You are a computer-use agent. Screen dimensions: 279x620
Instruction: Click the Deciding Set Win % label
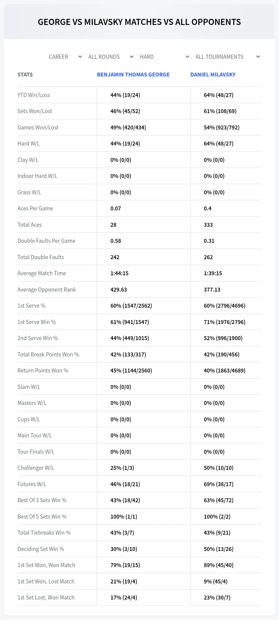pyautogui.click(x=41, y=549)
